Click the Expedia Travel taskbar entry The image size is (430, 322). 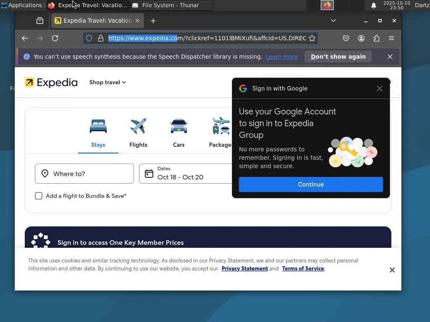point(88,5)
